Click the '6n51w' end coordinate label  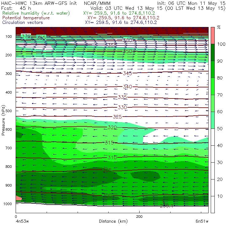tap(202, 221)
